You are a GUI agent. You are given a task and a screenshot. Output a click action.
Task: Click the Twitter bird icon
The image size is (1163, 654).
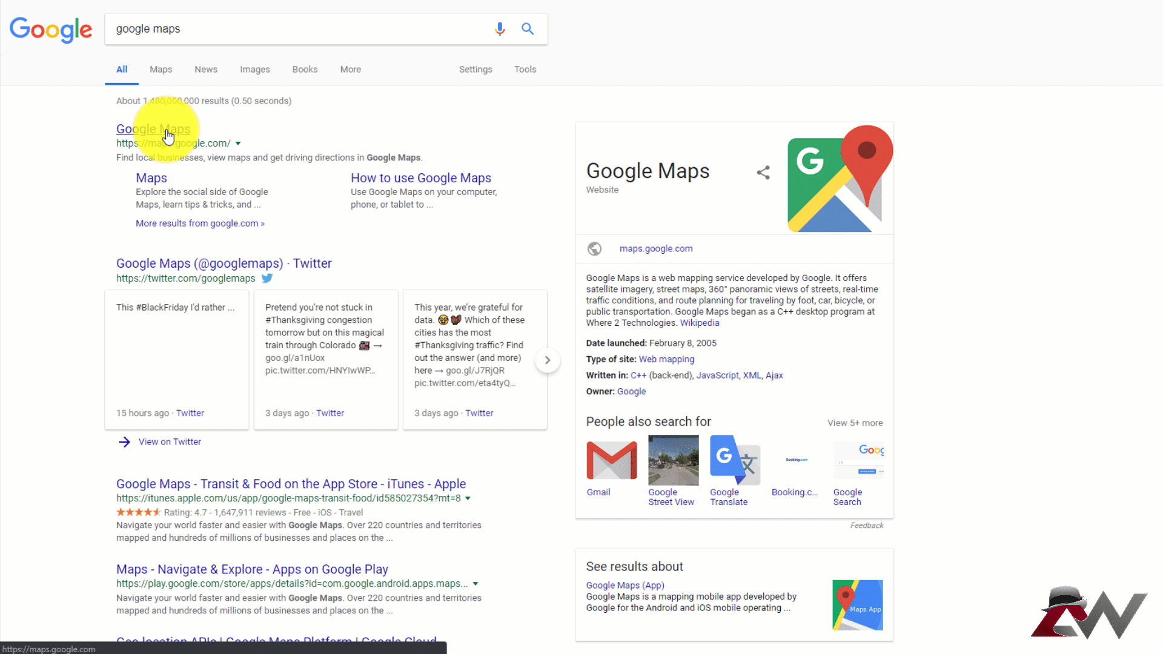pos(267,278)
